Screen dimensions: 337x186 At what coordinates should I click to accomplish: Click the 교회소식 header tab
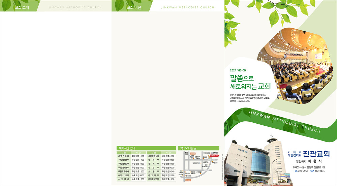coord(22,7)
